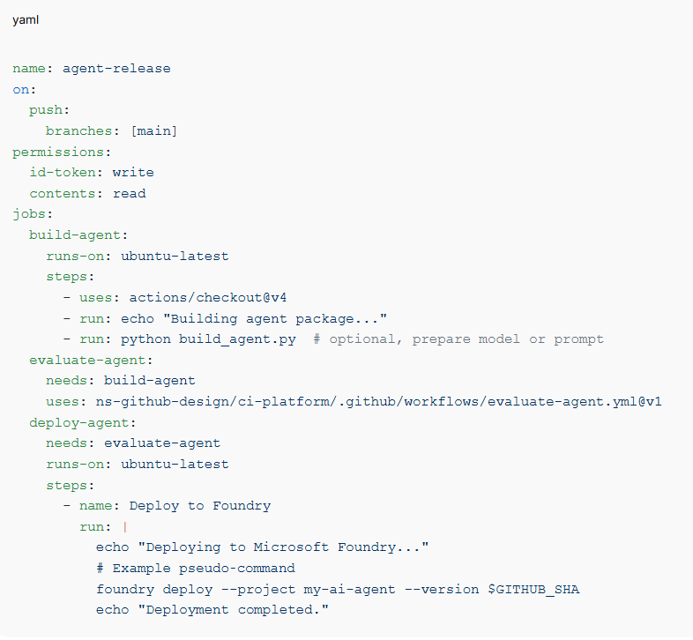The image size is (693, 640).
Task: Click the 'id-token: write' line
Action: pos(91,173)
